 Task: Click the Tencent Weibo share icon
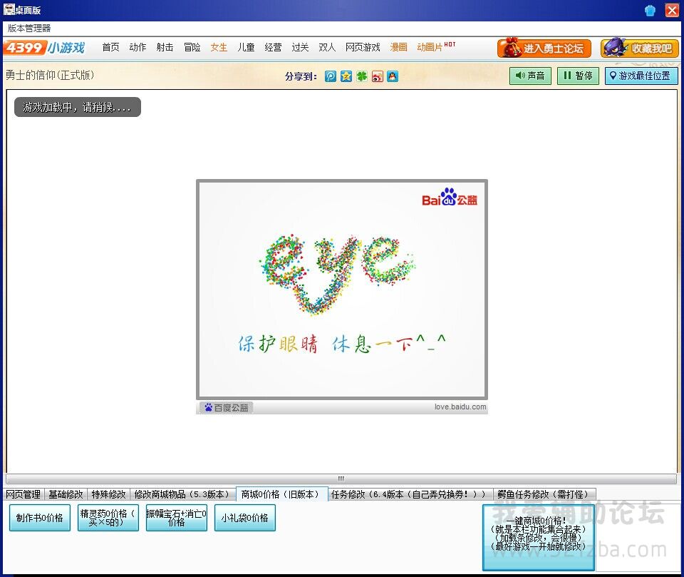pyautogui.click(x=331, y=76)
